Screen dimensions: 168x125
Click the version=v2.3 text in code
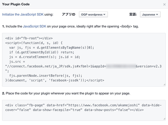(x=150, y=66)
